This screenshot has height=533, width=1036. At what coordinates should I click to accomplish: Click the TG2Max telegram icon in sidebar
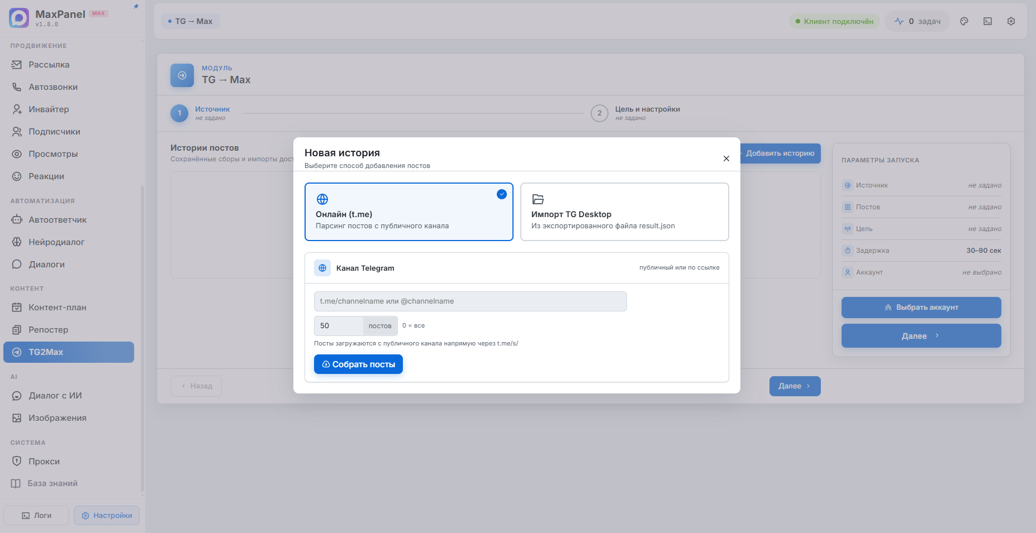click(17, 352)
